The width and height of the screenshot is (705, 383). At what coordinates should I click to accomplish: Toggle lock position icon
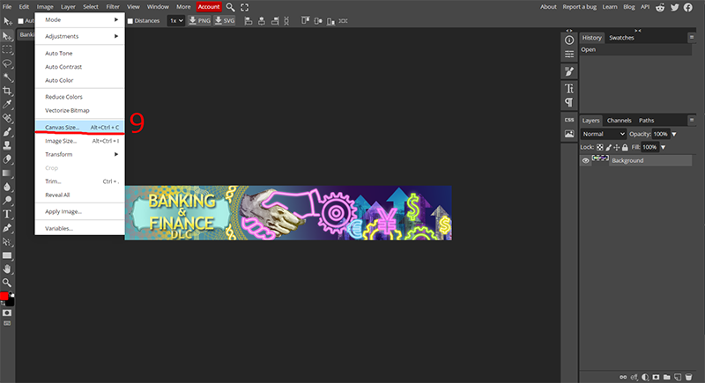tap(616, 147)
